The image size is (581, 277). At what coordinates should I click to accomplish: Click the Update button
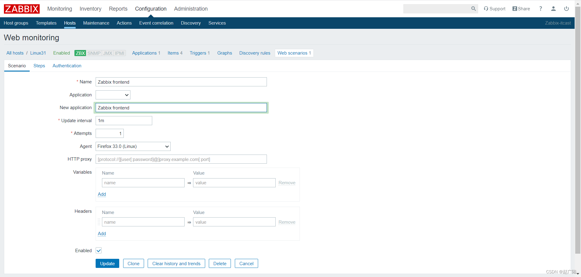tap(107, 263)
